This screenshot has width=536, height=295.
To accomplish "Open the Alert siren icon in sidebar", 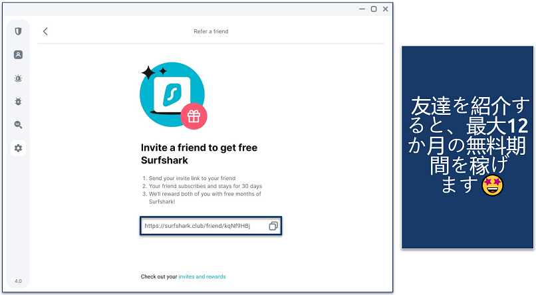I will pyautogui.click(x=18, y=78).
